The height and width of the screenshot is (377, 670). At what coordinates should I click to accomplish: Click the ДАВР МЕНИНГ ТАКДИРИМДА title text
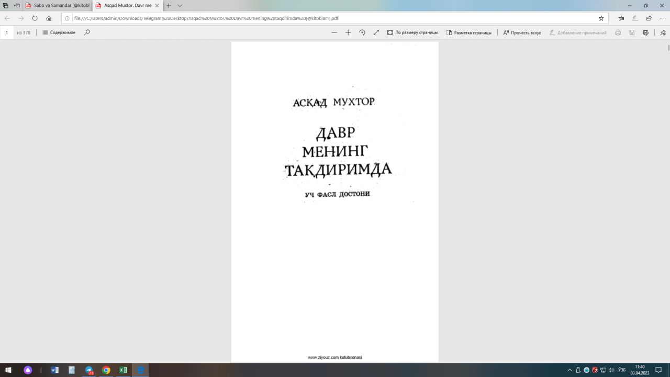[338, 151]
